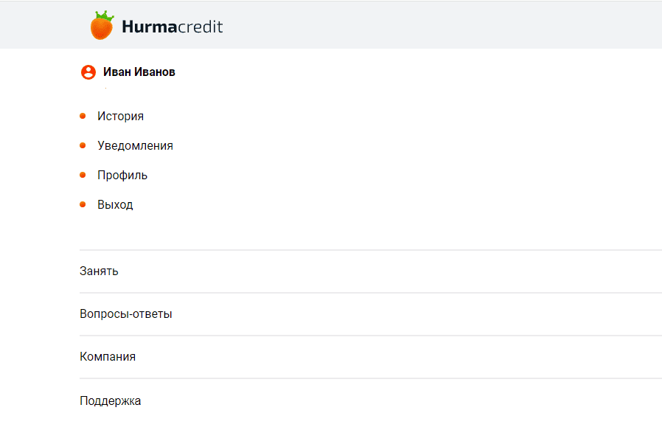Click the orange bullet beside История

click(x=83, y=116)
